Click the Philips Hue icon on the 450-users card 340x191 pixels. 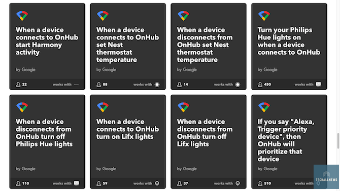pos(318,84)
